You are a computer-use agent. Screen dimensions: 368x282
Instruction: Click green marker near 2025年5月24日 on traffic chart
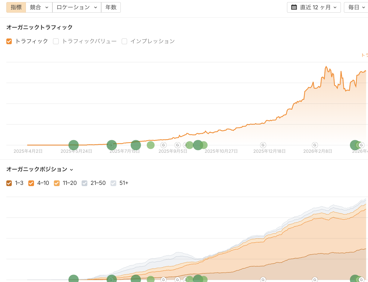click(73, 145)
